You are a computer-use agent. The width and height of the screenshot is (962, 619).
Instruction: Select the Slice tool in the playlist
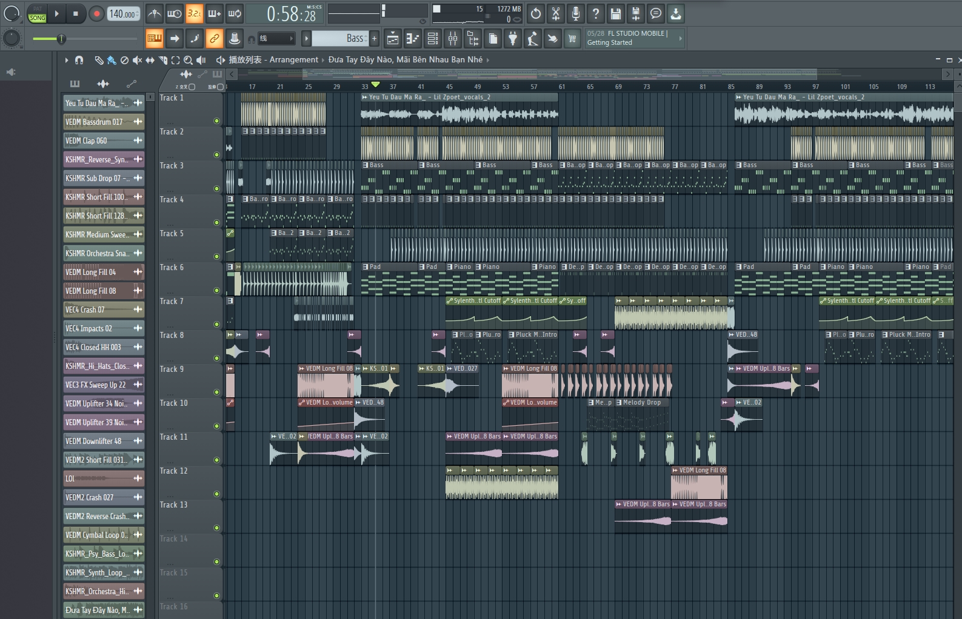click(x=163, y=60)
